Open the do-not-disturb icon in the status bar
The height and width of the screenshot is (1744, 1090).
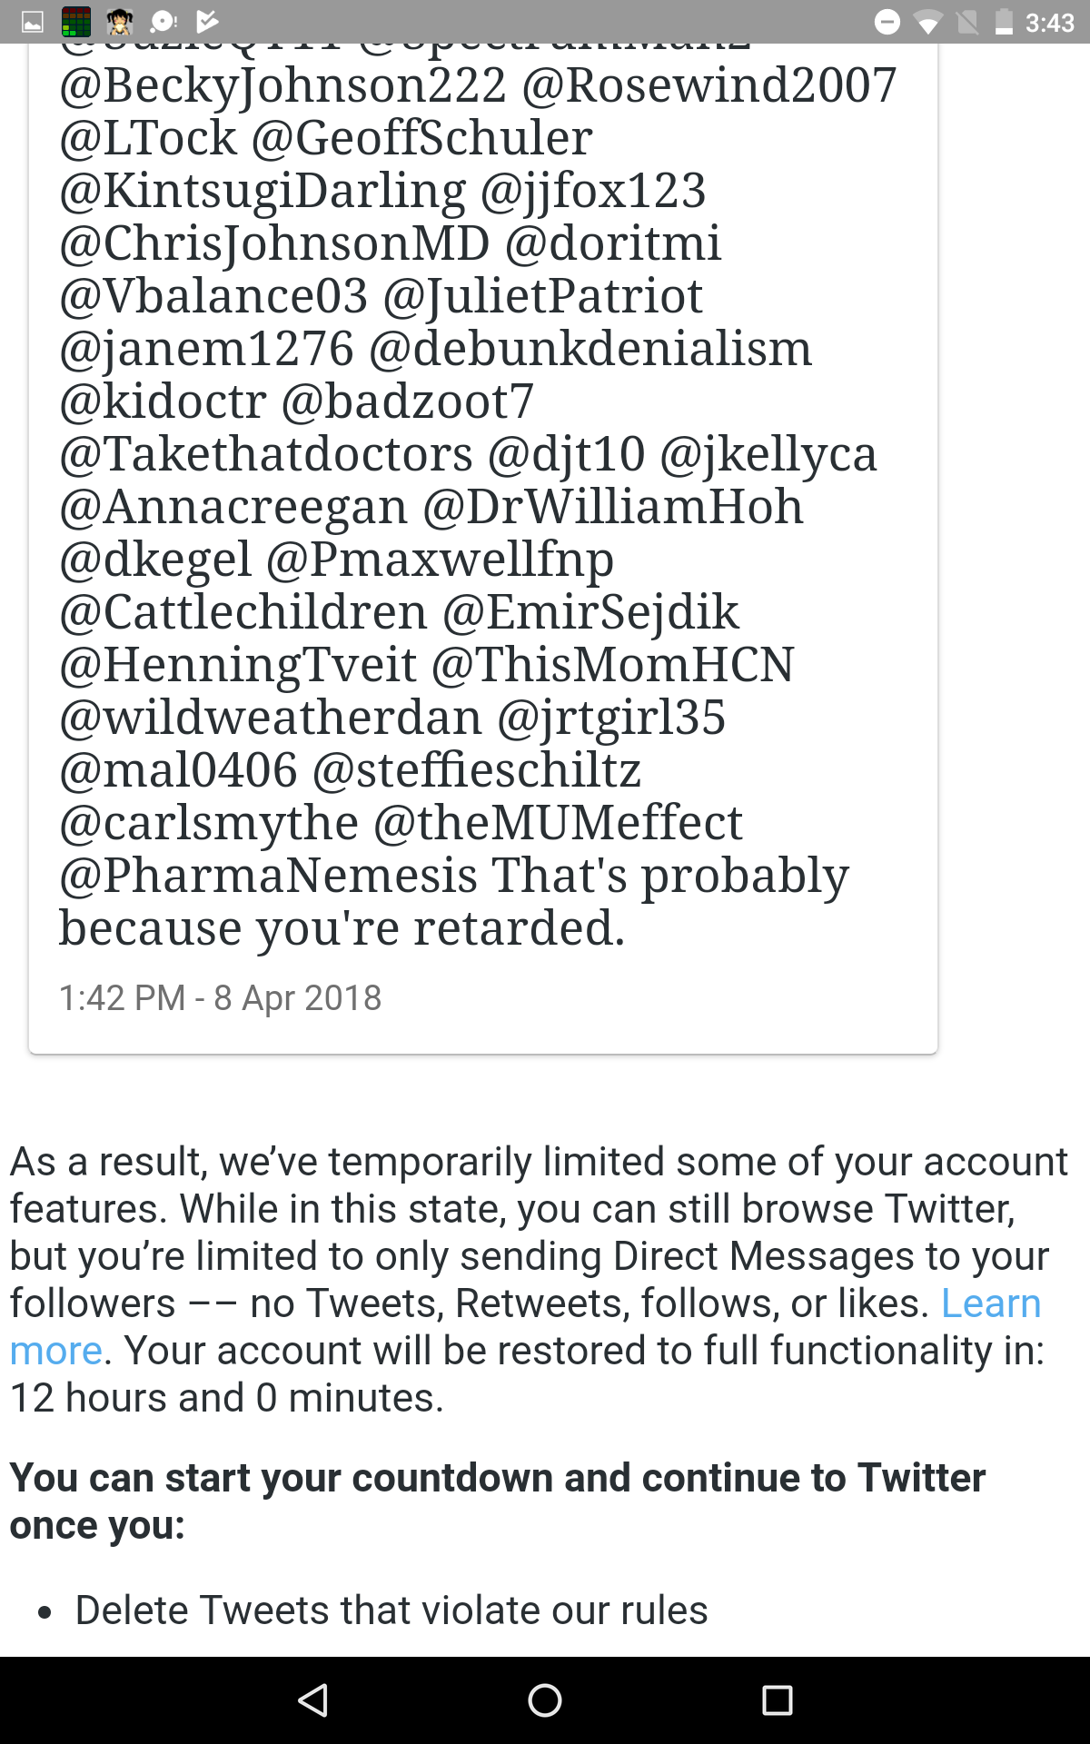tap(887, 21)
